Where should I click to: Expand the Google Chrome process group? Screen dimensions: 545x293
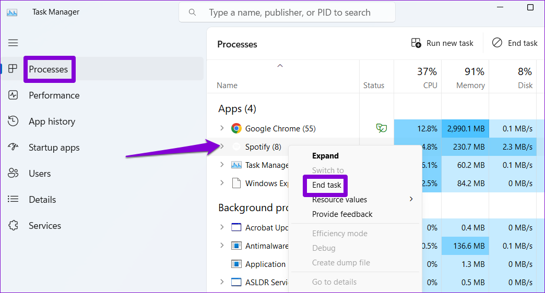coord(222,128)
